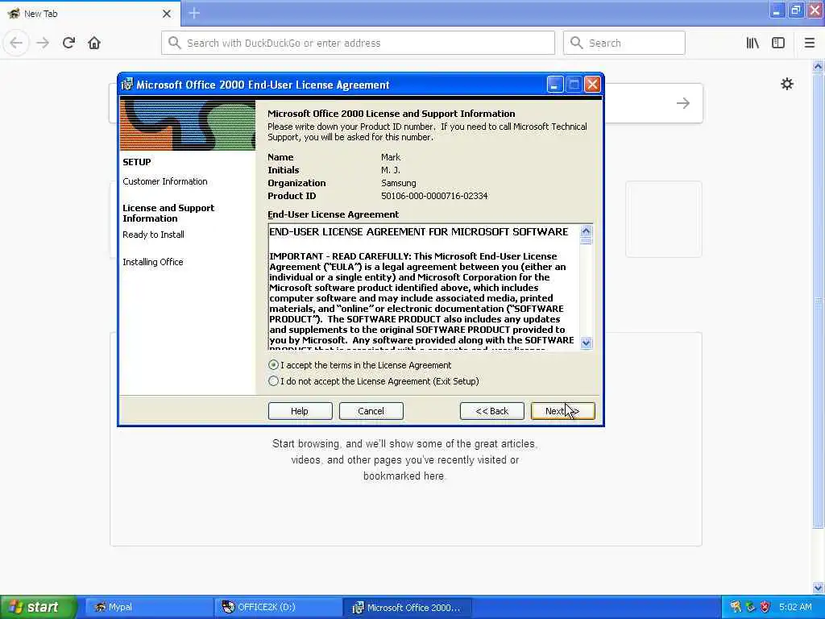Click the search go arrow on the page
825x619 pixels.
pos(683,103)
